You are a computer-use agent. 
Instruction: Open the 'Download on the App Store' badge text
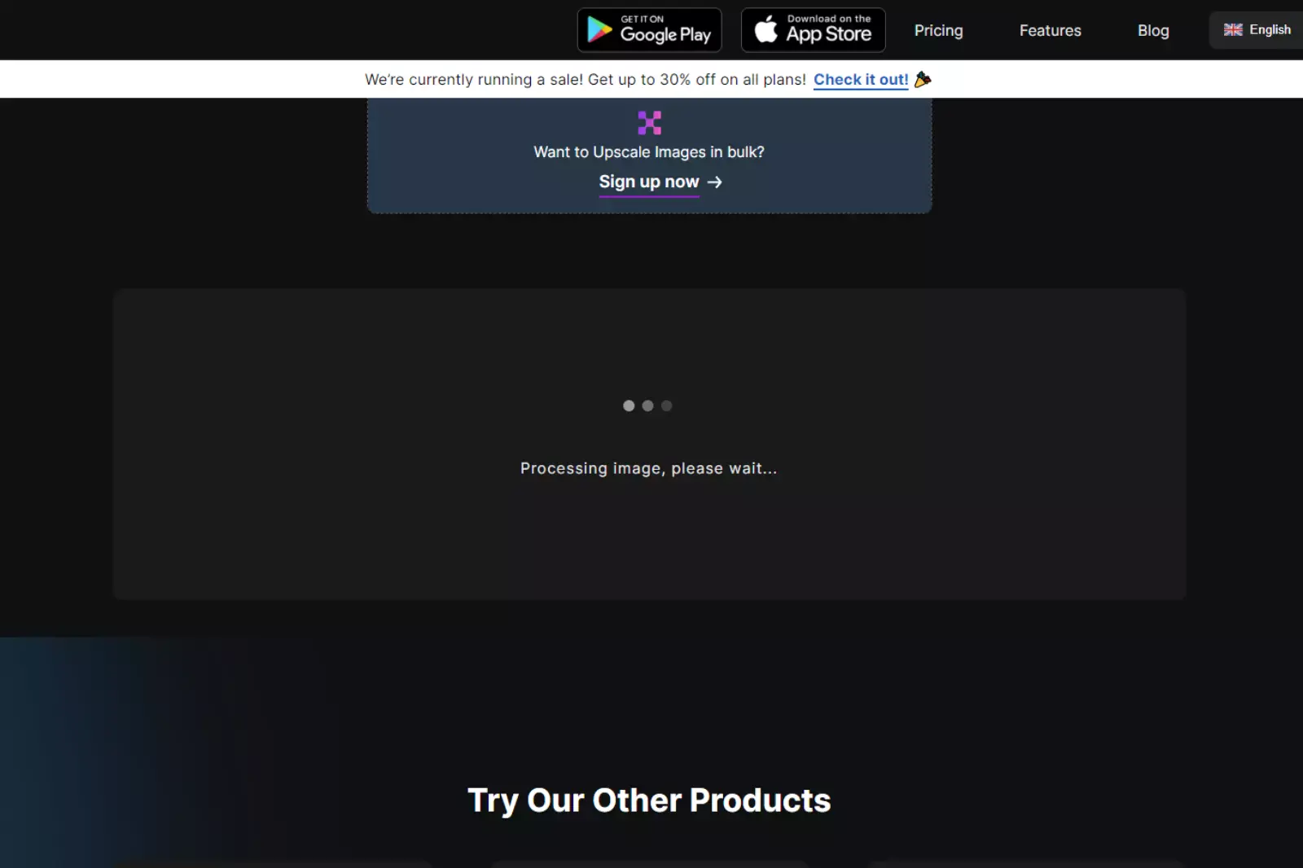(x=828, y=30)
